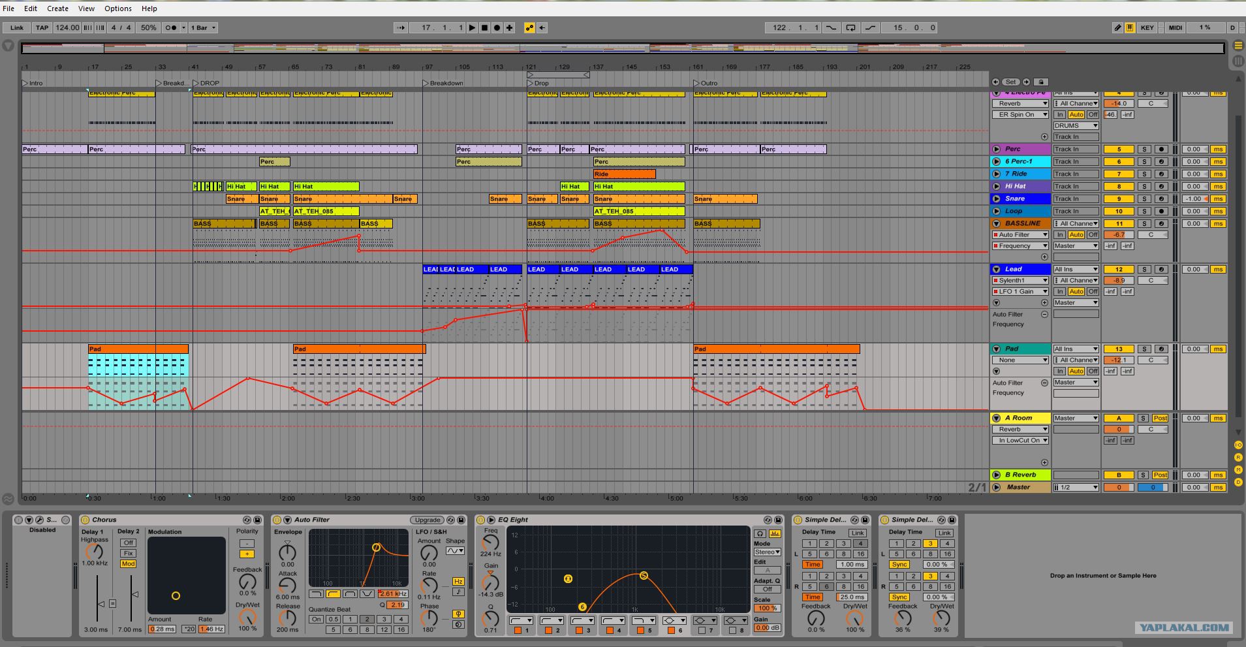This screenshot has width=1246, height=647.
Task: Select the Ride clip in the arrangement
Action: (x=624, y=174)
